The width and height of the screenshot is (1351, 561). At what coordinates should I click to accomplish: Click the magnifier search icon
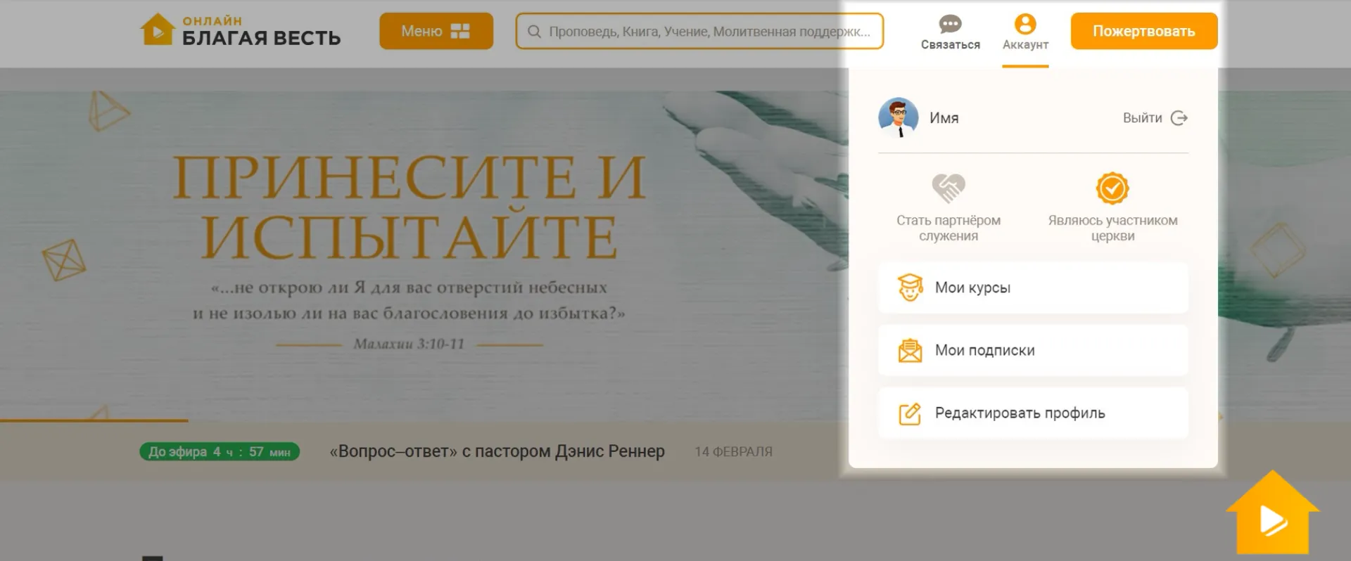click(534, 32)
